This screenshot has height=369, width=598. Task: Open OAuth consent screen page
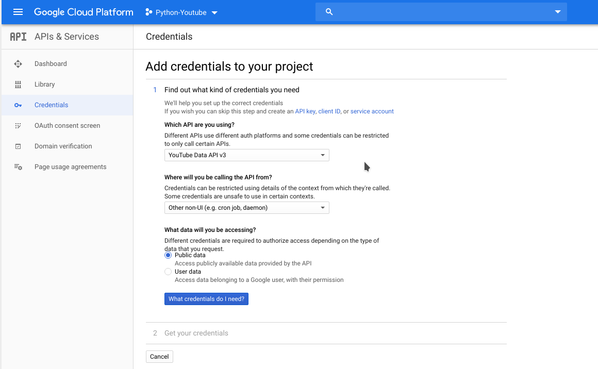[67, 125]
